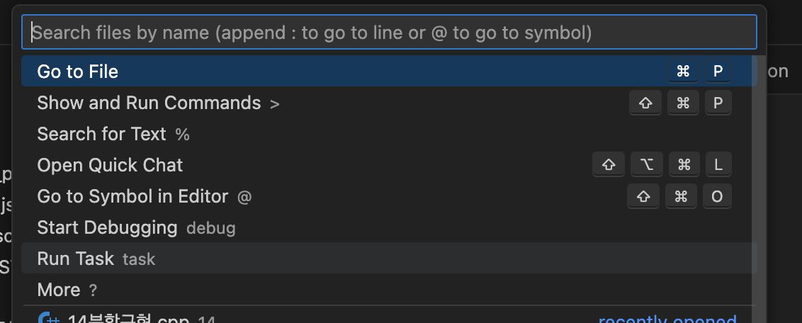Click the O key badge on Go to Symbol row
The image size is (802, 323).
(x=717, y=196)
